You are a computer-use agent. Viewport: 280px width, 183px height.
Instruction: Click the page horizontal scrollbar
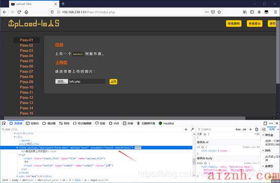pos(125,118)
